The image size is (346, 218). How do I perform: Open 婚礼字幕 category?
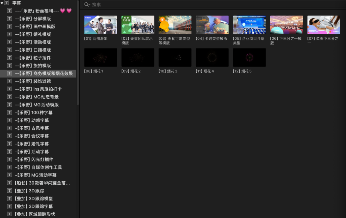(x=38, y=144)
